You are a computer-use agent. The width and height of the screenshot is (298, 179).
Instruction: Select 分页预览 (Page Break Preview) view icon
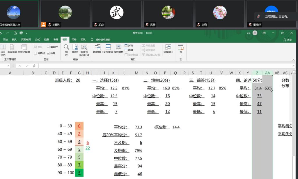click(x=3, y=49)
